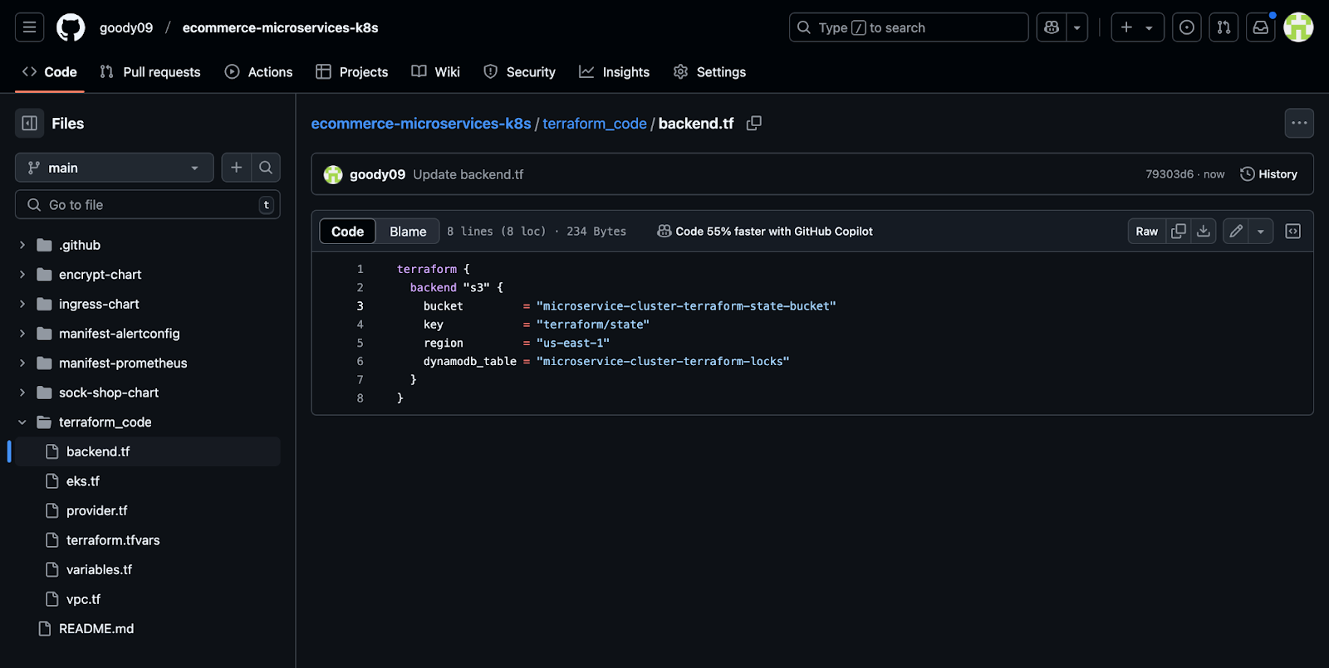Open the more file actions ellipsis menu
Screen dimensions: 1329x668
(x=1299, y=123)
